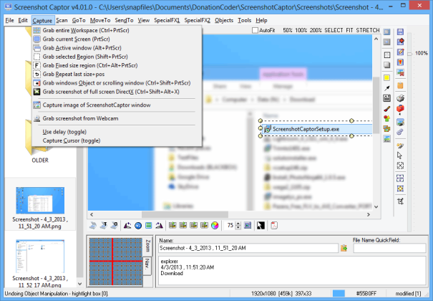Click the FIT zoom button
This screenshot has height=301, width=433.
click(349, 30)
